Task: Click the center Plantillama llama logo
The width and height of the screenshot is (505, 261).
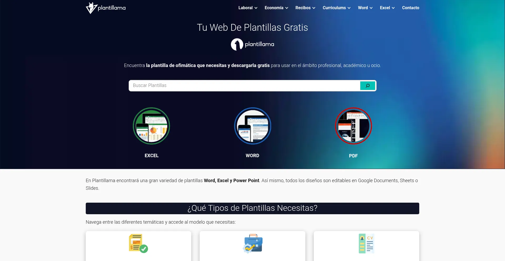Action: [252, 44]
